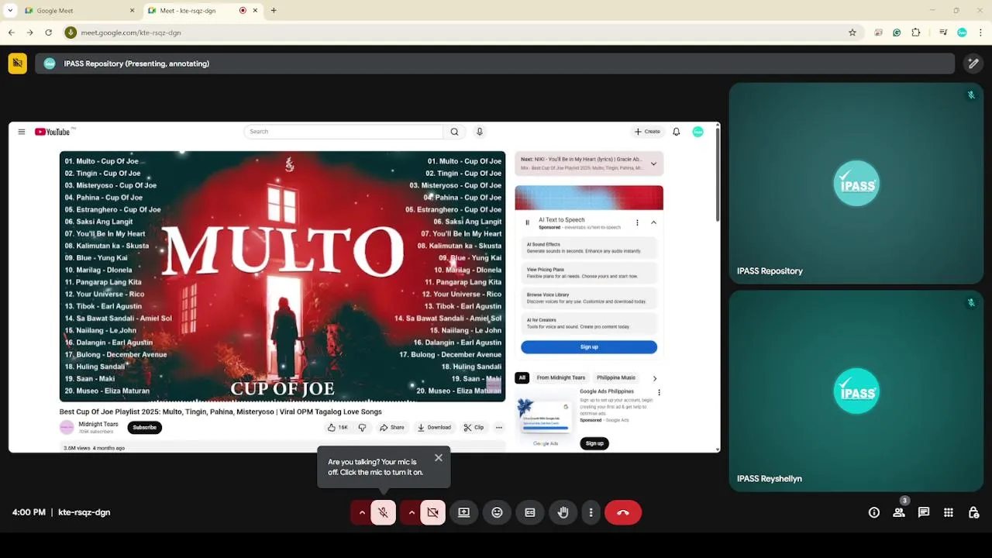This screenshot has width=992, height=558.
Task: Click the annotation pen icon
Action: click(973, 64)
